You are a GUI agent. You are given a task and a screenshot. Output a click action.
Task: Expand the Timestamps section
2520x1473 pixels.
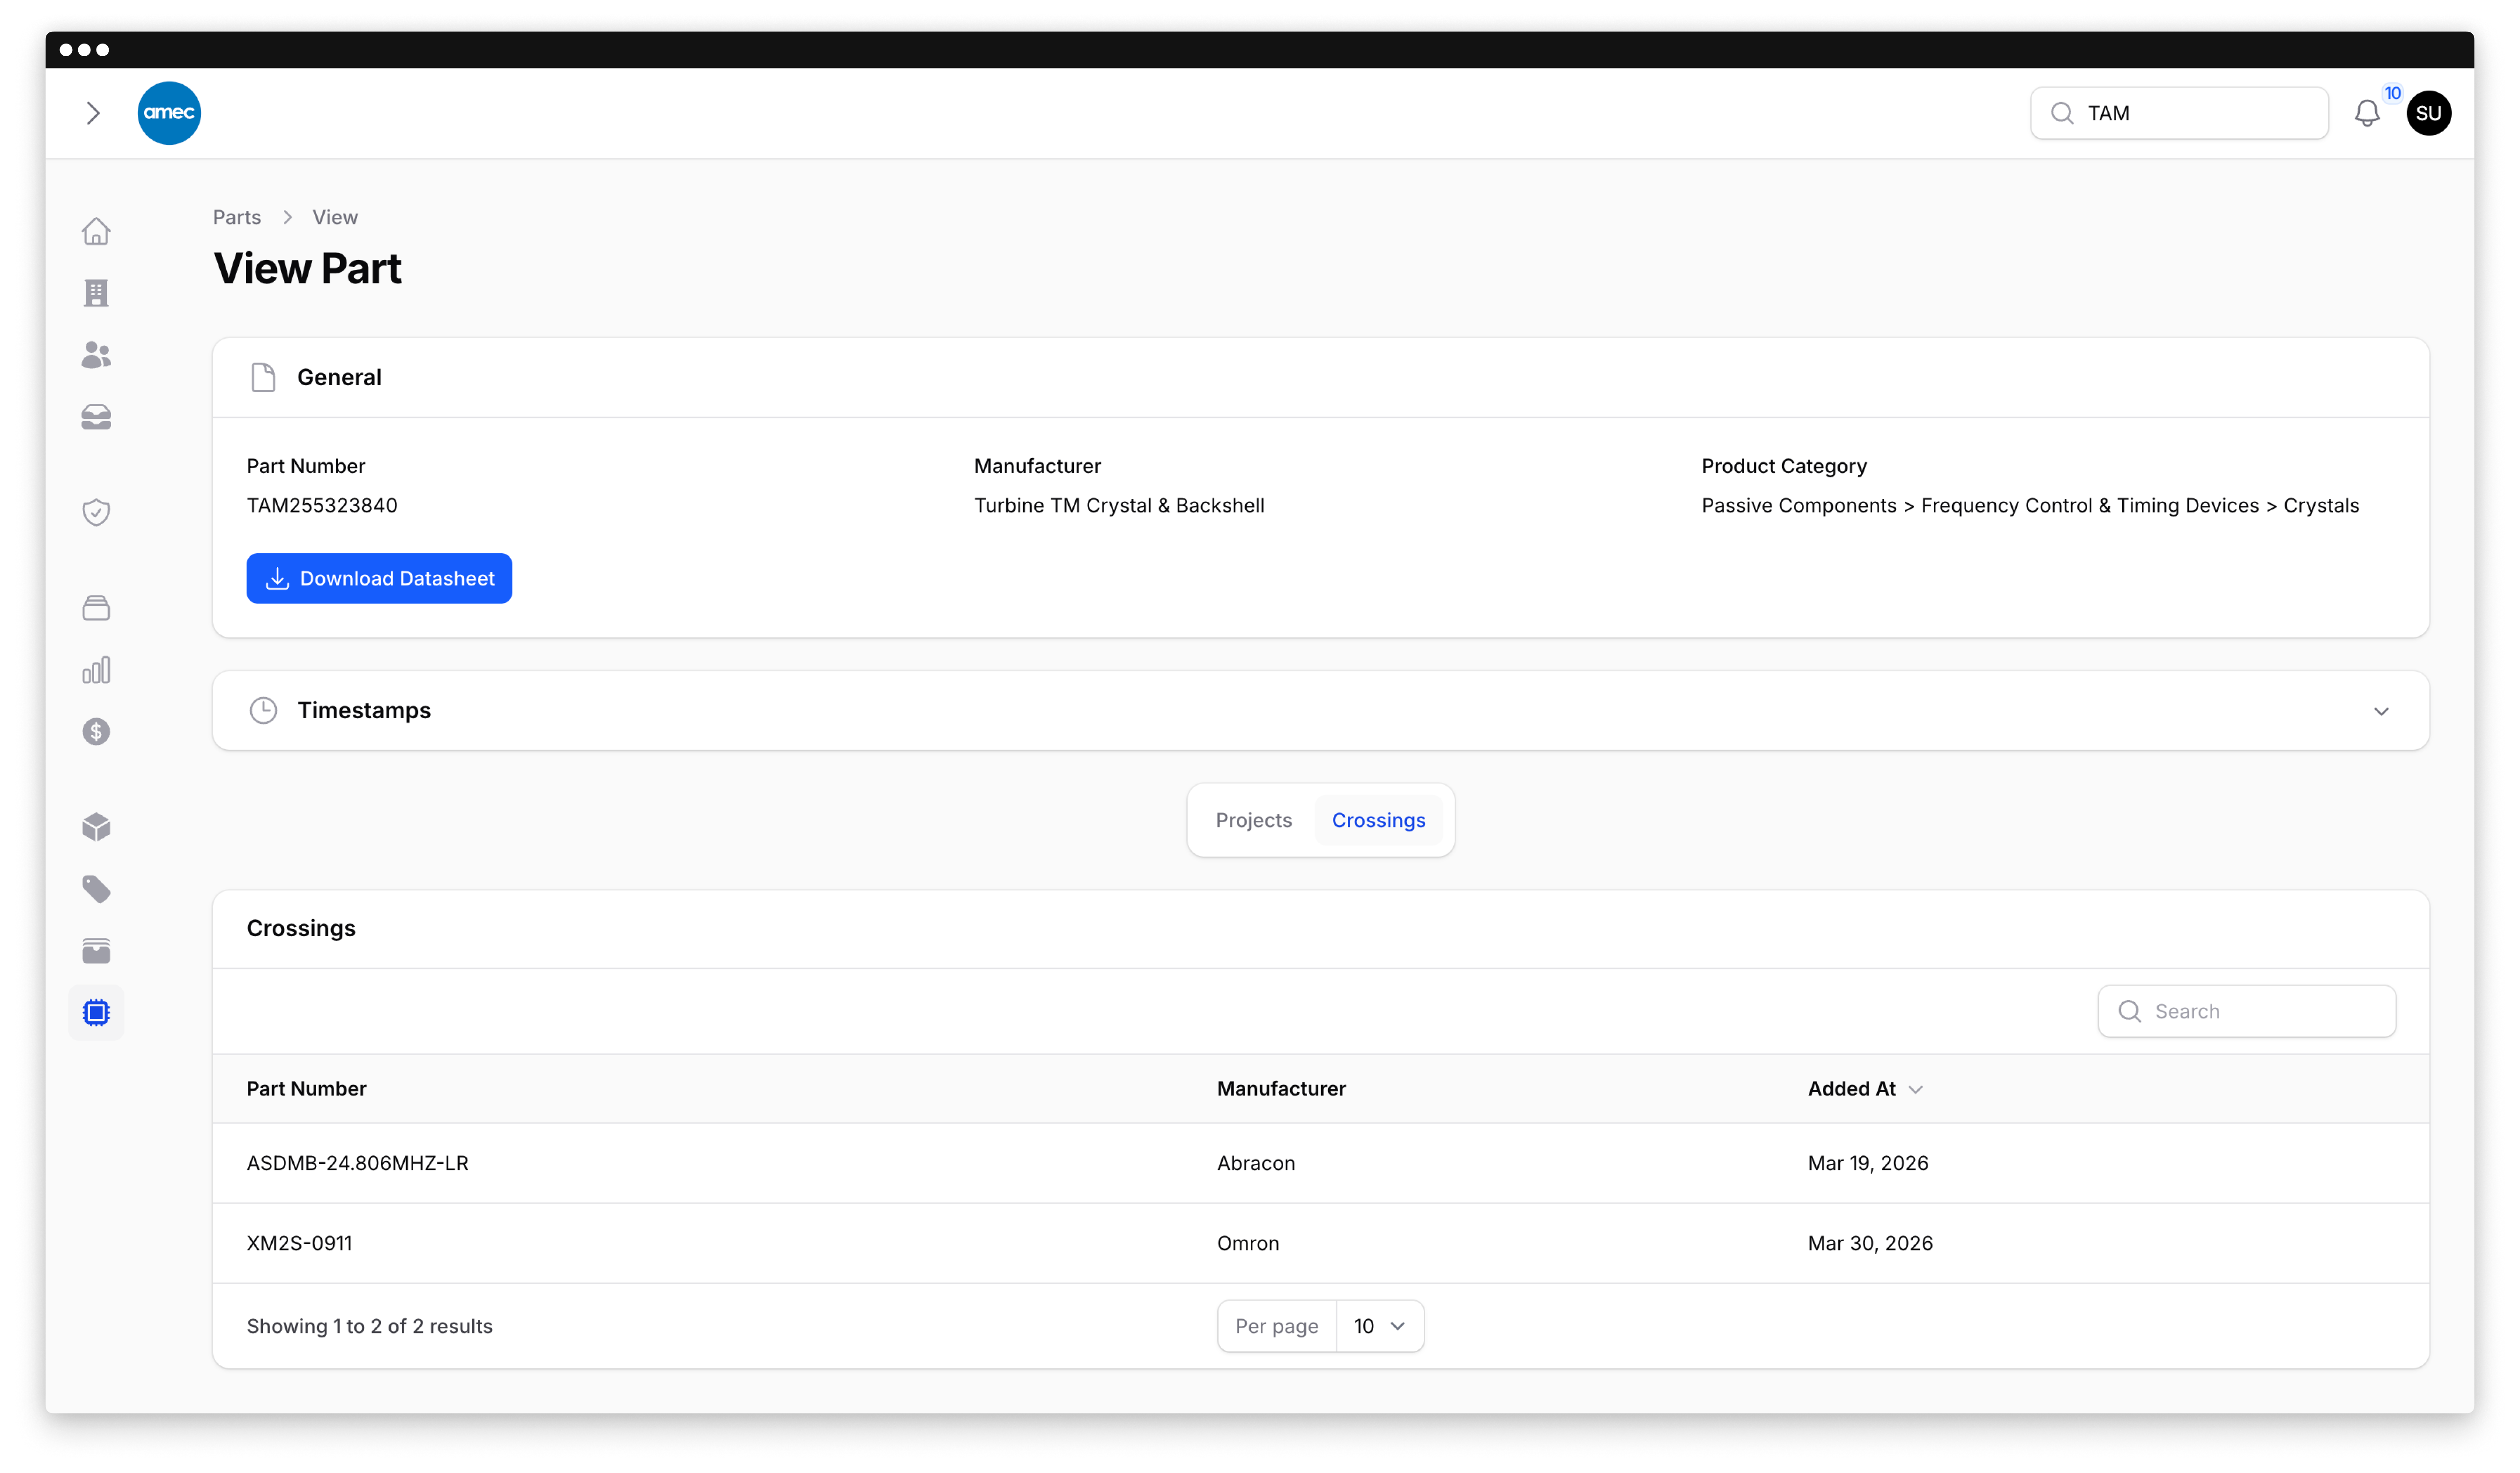point(2380,711)
